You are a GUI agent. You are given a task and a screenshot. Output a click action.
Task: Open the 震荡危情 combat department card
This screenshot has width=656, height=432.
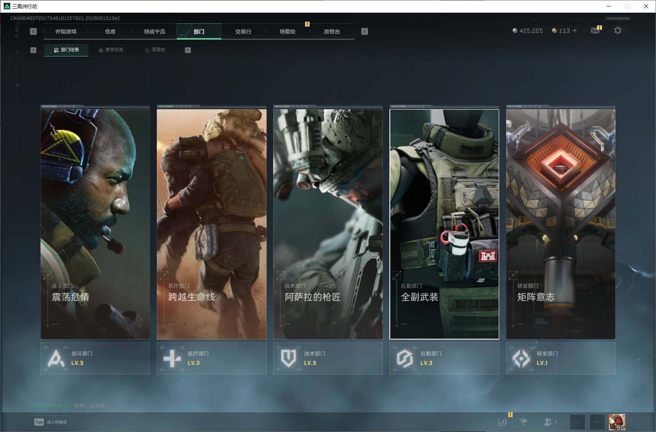pyautogui.click(x=95, y=224)
